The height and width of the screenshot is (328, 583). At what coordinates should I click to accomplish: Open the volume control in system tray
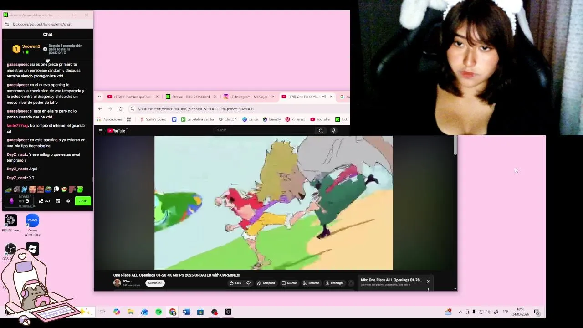point(488,312)
